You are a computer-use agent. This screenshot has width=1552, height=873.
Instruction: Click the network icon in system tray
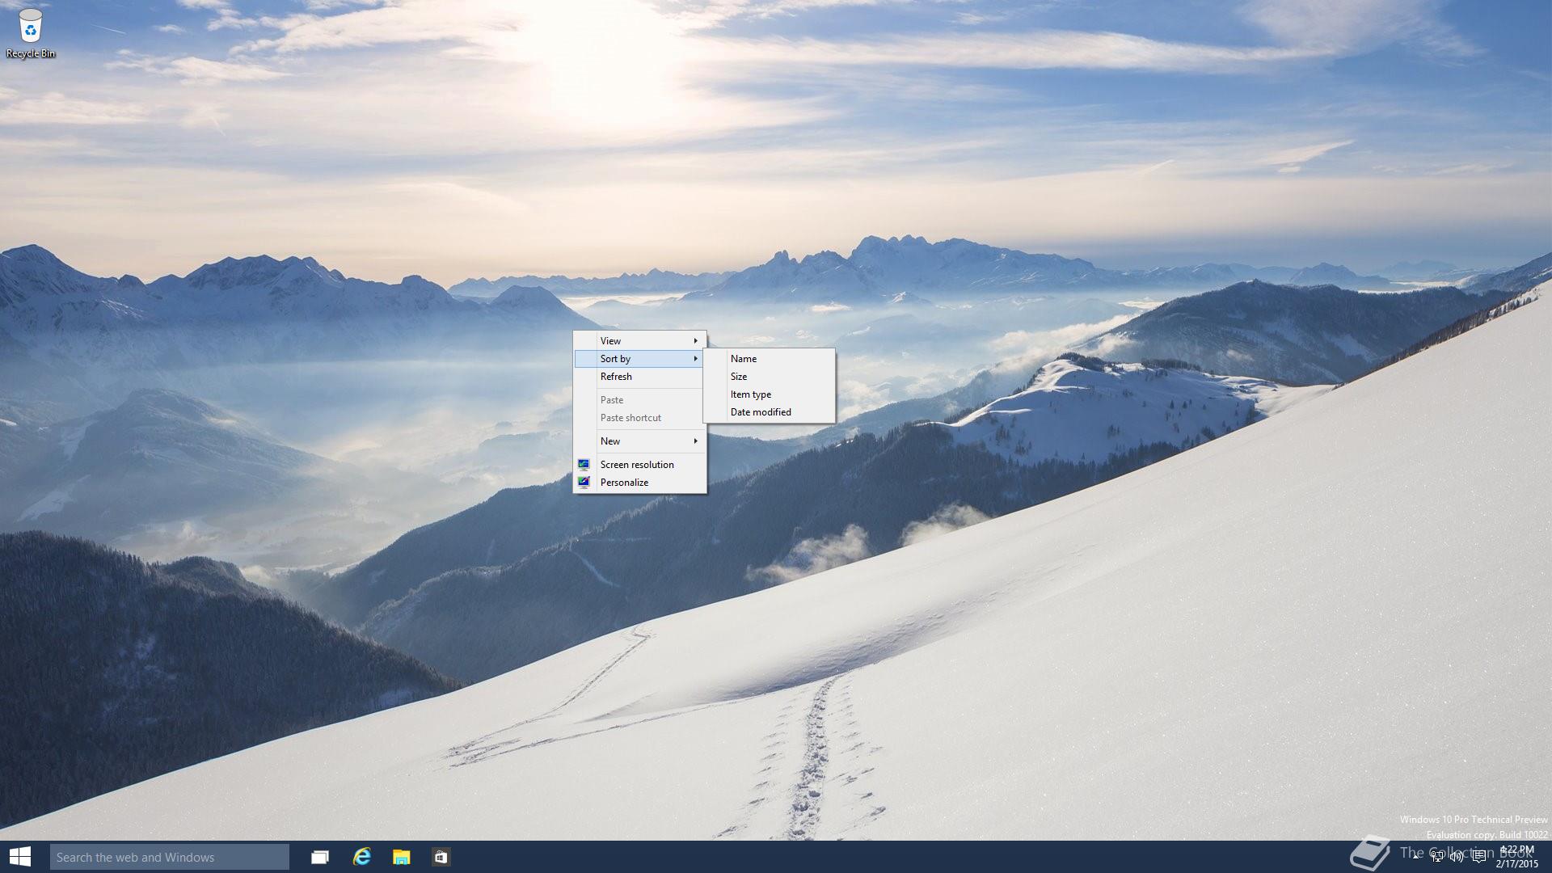(1437, 857)
